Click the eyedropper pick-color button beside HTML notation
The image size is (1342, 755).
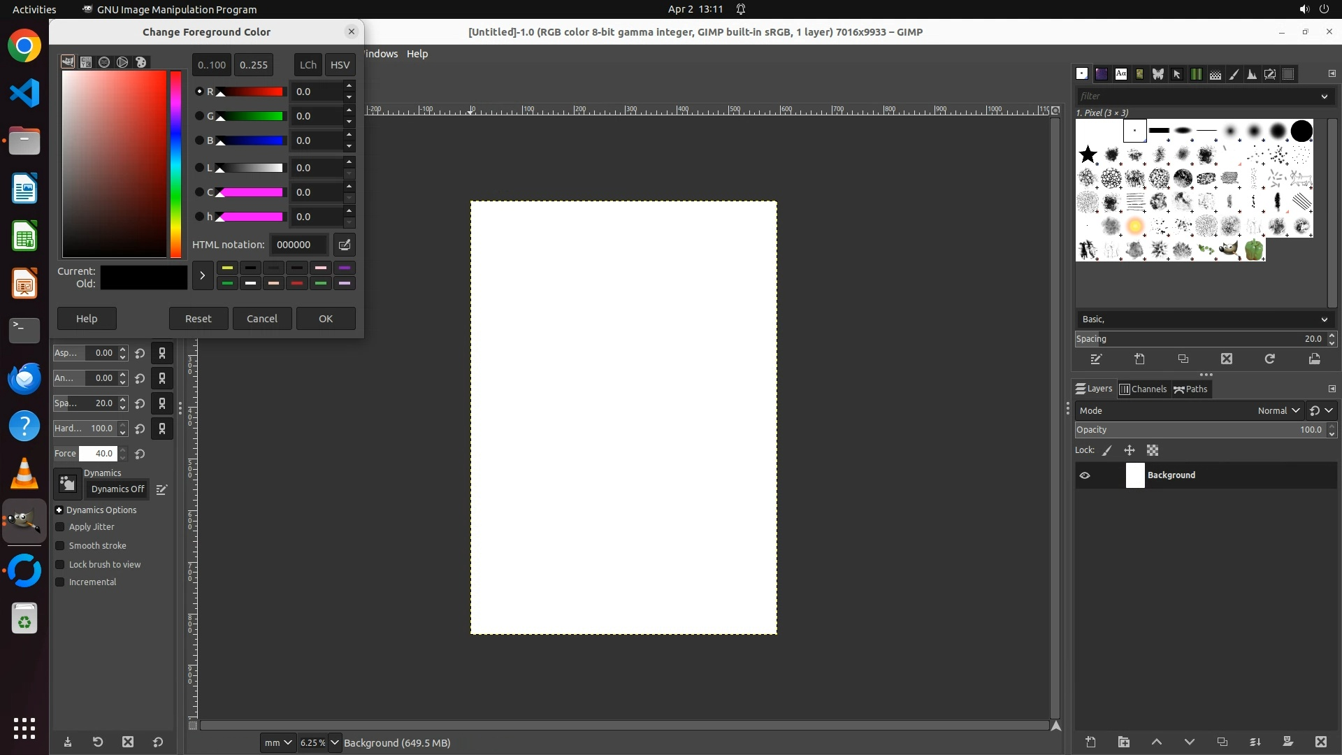(344, 245)
